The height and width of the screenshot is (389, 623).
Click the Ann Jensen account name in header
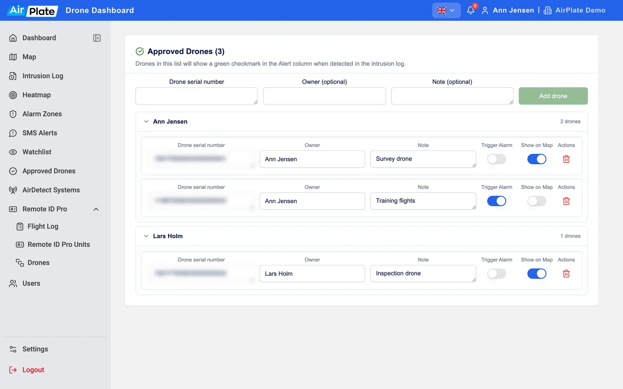[x=513, y=11]
